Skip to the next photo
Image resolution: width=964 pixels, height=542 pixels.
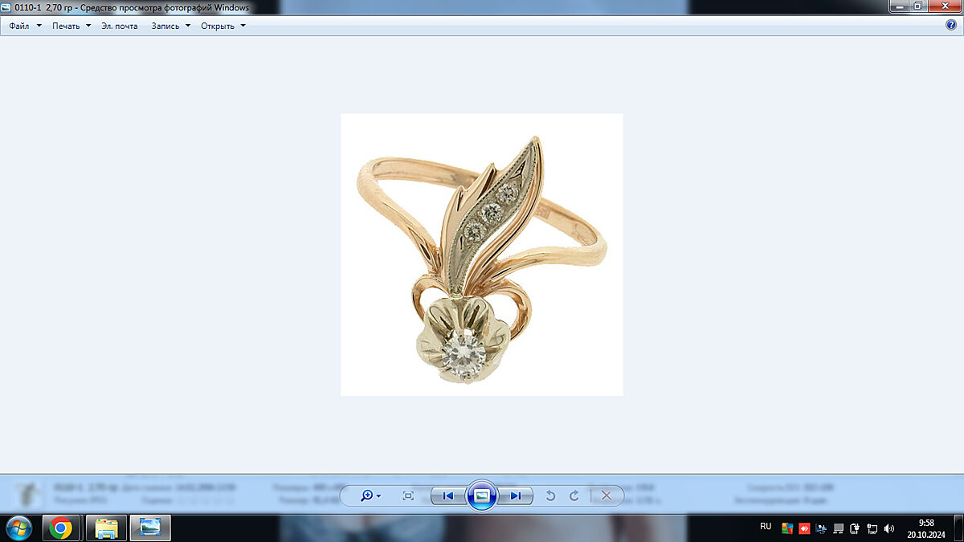(515, 495)
